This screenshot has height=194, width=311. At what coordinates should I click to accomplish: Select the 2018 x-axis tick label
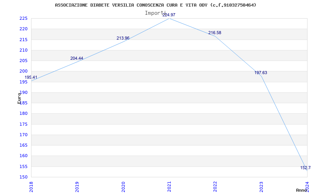[31, 187]
